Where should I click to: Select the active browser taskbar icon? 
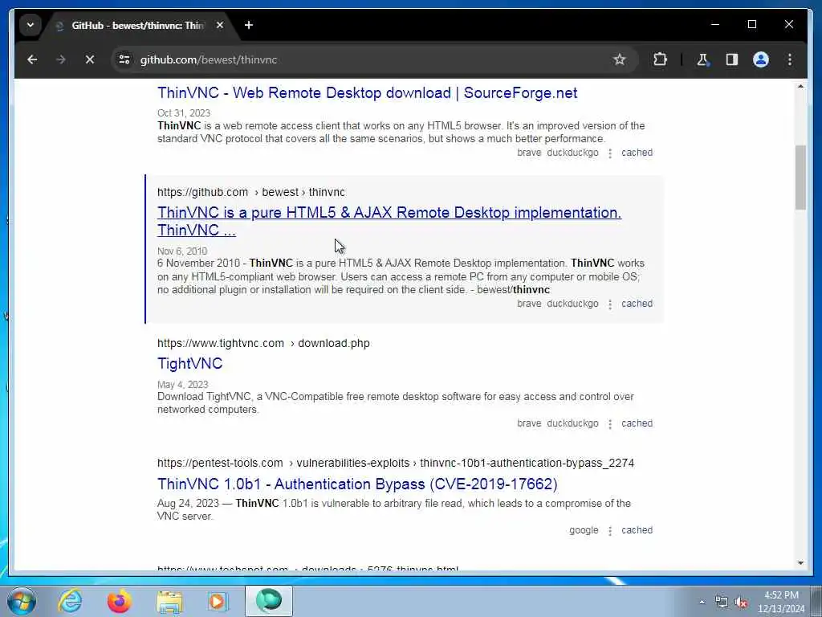point(268,601)
